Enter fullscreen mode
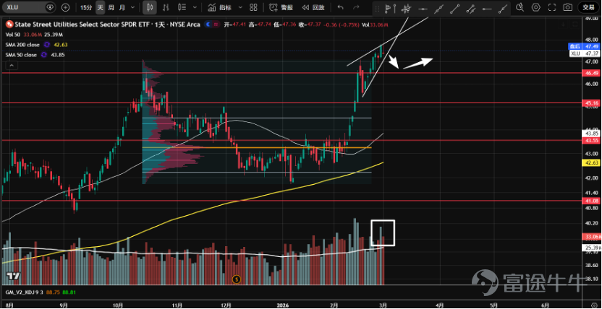Screen dimensions: 602x309 [552, 7]
